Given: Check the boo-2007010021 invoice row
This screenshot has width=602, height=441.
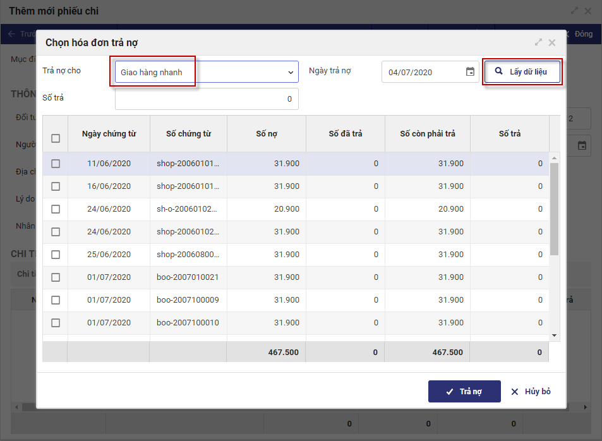Looking at the screenshot, I should 56,277.
